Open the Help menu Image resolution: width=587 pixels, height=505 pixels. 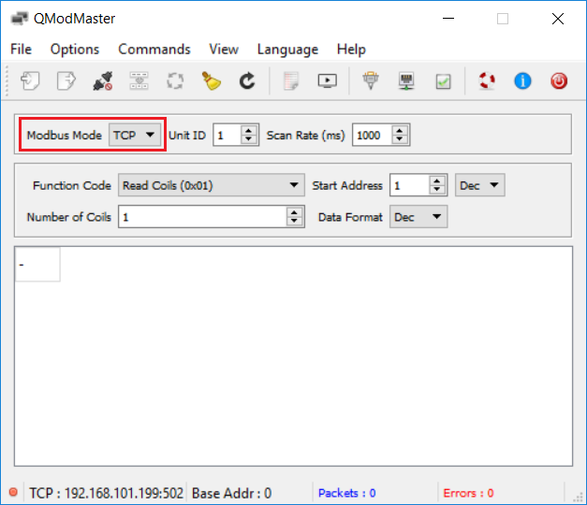pos(351,49)
